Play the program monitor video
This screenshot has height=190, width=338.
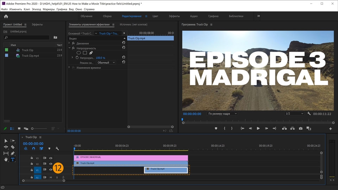[258, 129]
